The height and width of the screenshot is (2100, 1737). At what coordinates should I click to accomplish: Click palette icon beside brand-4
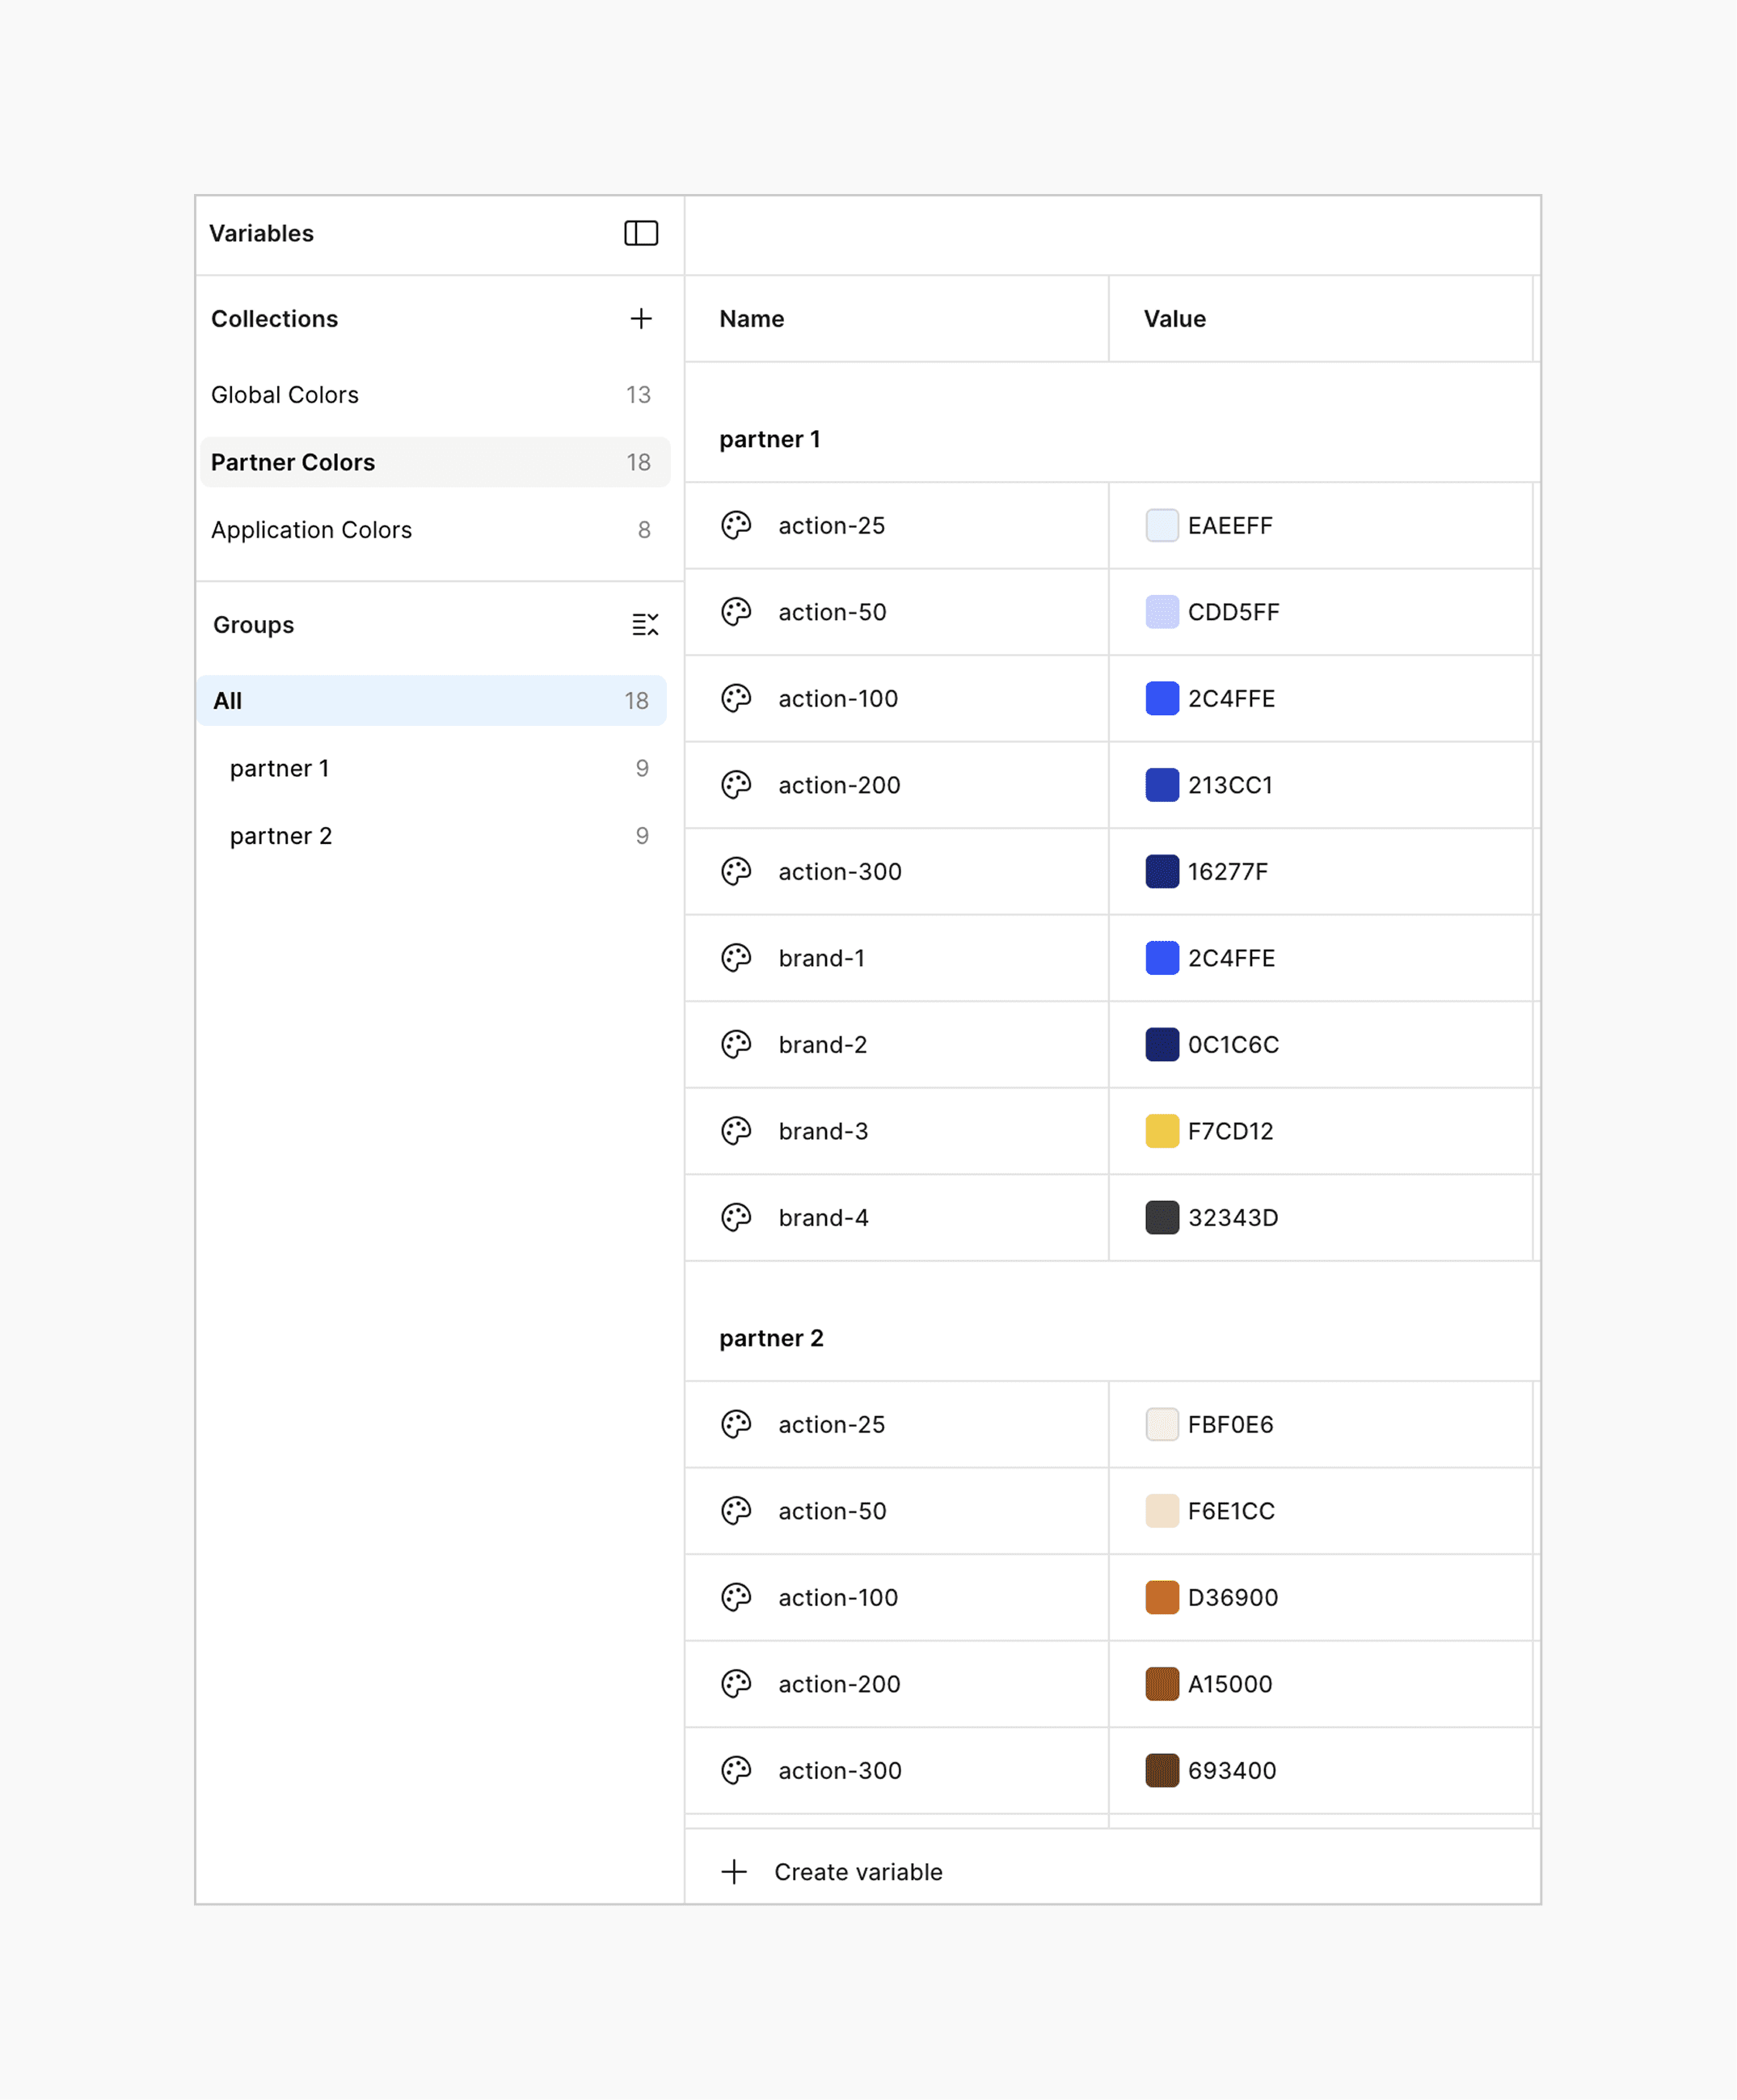pyautogui.click(x=736, y=1217)
